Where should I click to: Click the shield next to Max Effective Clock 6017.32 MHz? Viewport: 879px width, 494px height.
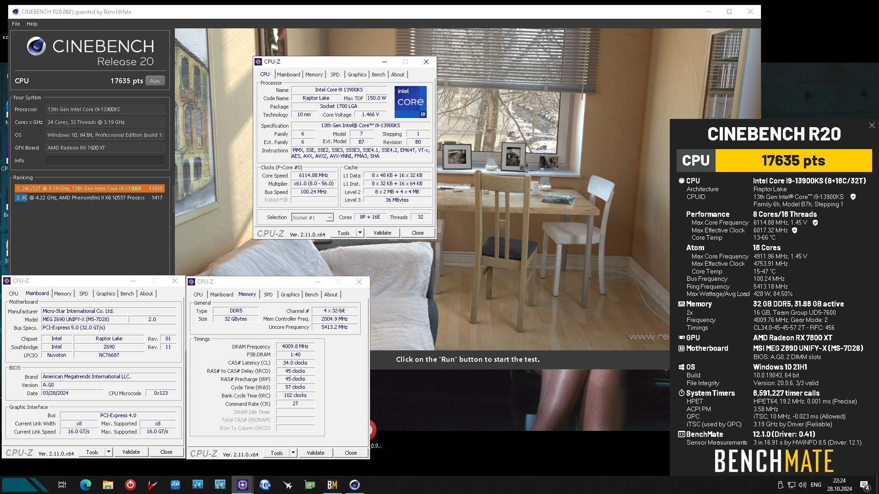pos(795,230)
